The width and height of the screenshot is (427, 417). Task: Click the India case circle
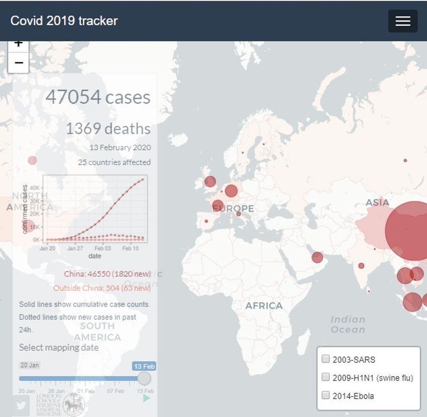pos(361,266)
